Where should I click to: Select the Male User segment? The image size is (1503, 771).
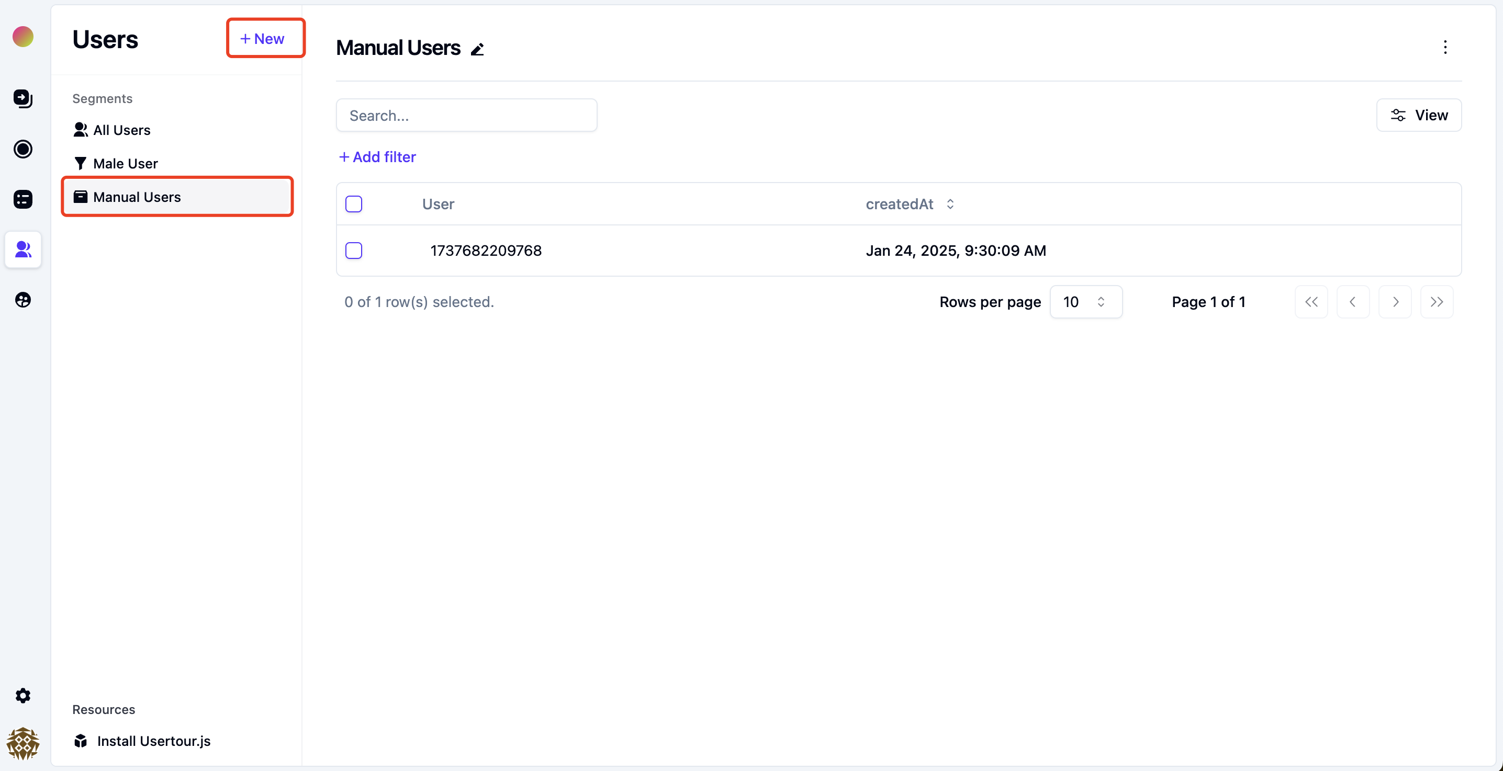125,164
